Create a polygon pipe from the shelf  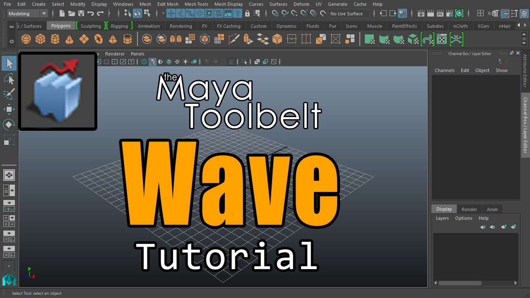(128, 39)
